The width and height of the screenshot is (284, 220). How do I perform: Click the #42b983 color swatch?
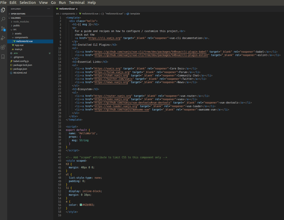click(81, 205)
